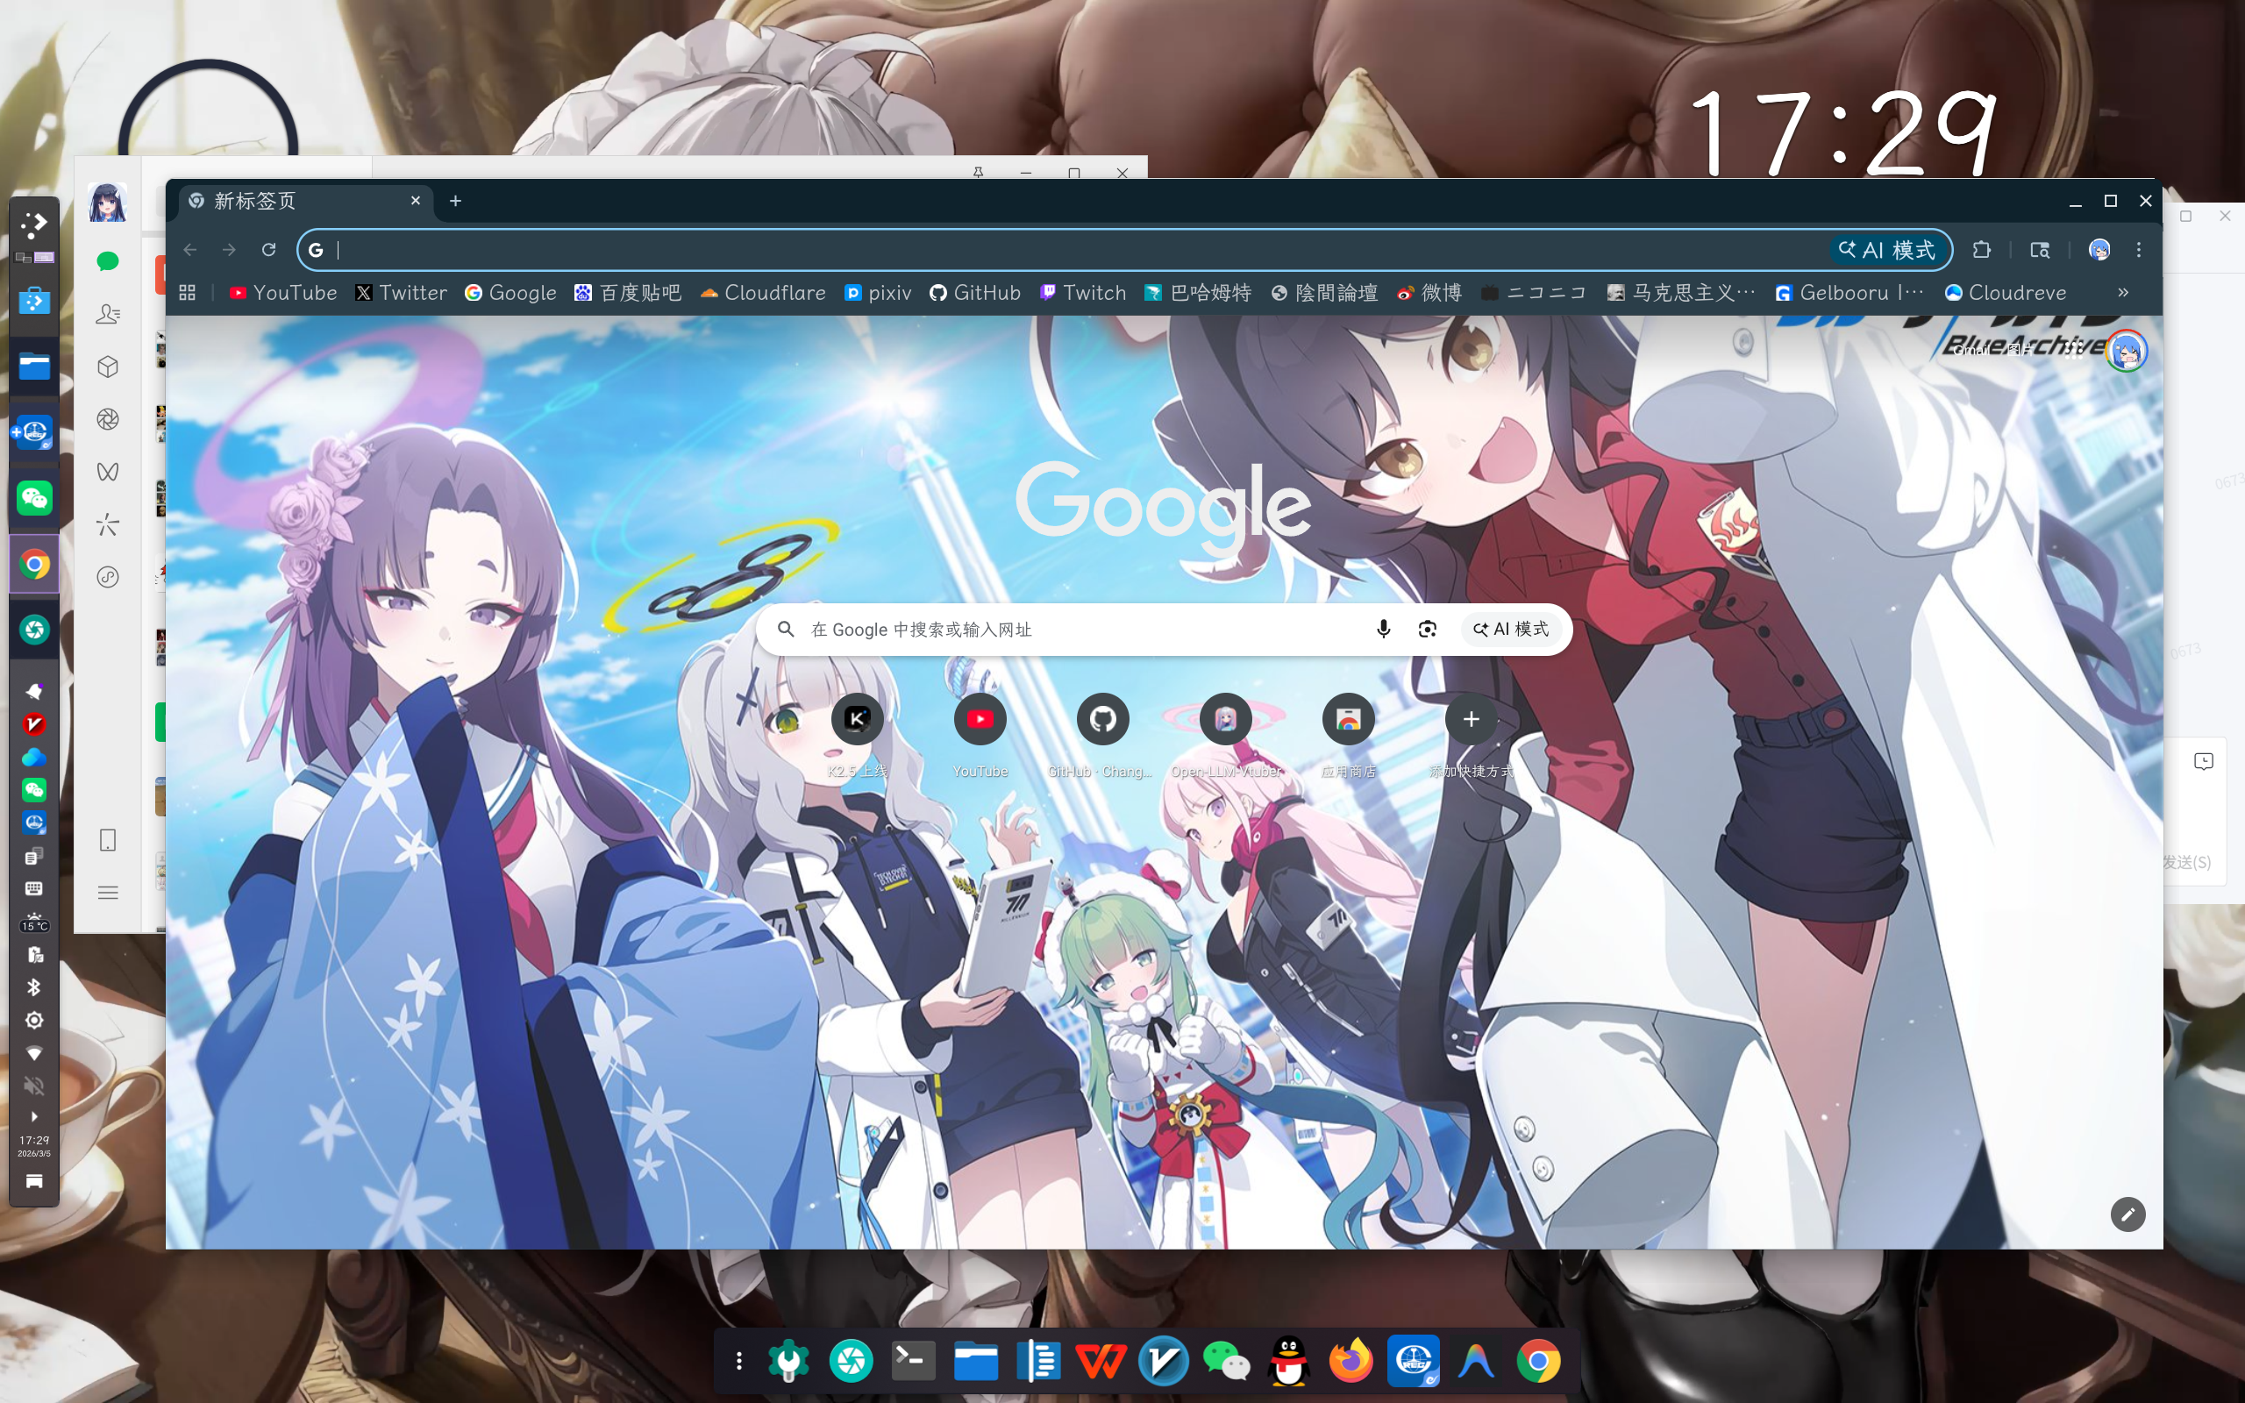The height and width of the screenshot is (1403, 2245).
Task: Click the voice search microphone icon
Action: 1383,629
